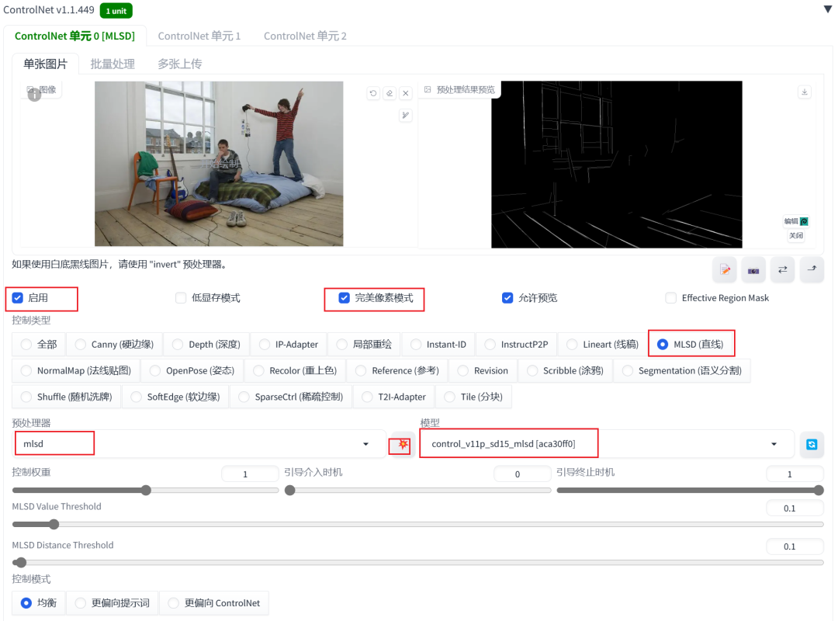Refresh the model list
The image size is (838, 621).
(x=812, y=443)
